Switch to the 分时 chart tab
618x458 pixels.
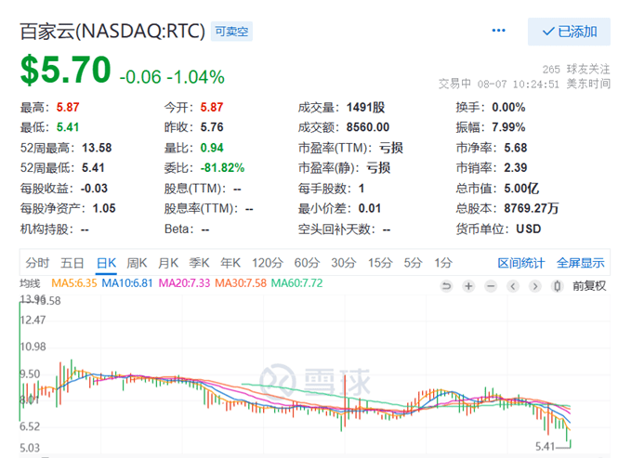pyautogui.click(x=38, y=263)
